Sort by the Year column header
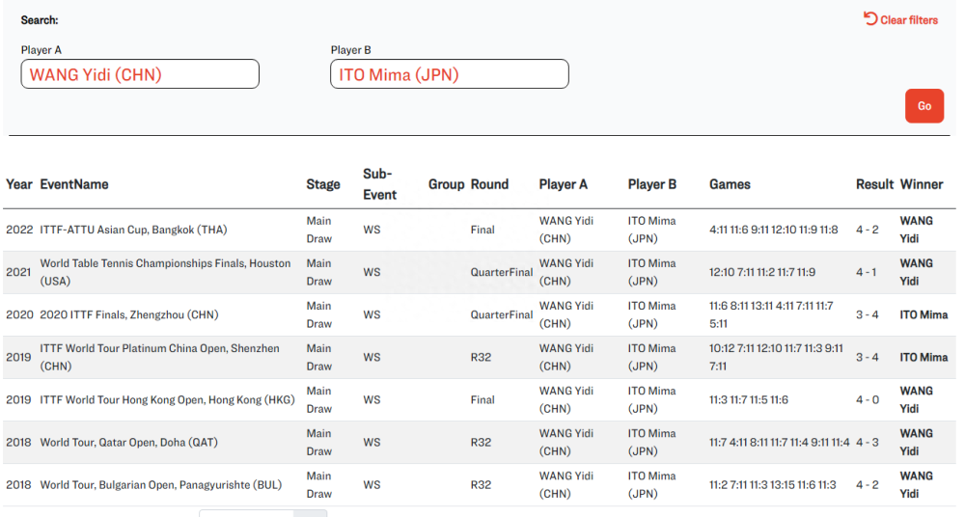Viewport: 965px width, 517px height. pyautogui.click(x=19, y=184)
